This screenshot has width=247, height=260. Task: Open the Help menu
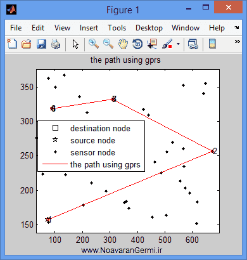pyautogui.click(x=217, y=28)
